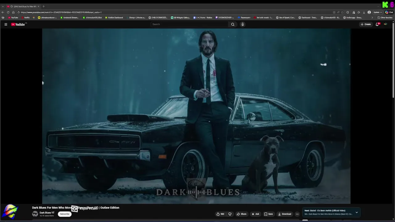Open Home - Roblox bookmark
This screenshot has width=395, height=222.
coord(203,18)
